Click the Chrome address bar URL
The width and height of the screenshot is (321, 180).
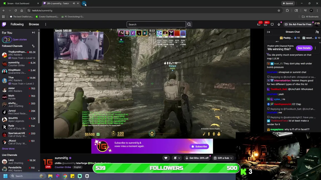coord(42,10)
